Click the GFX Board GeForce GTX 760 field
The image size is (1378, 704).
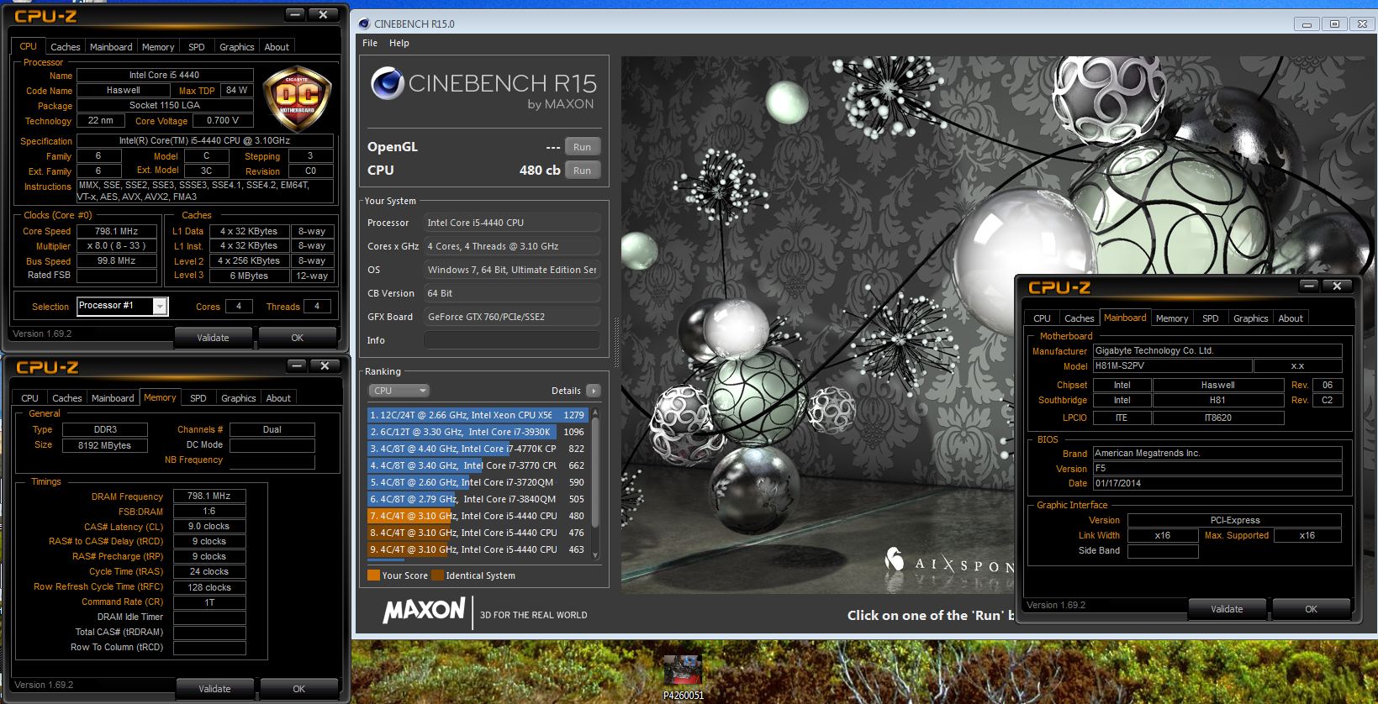512,317
